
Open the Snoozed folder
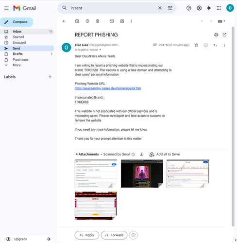pos(27,43)
